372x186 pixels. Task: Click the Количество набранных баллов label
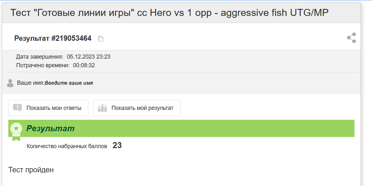coord(67,146)
